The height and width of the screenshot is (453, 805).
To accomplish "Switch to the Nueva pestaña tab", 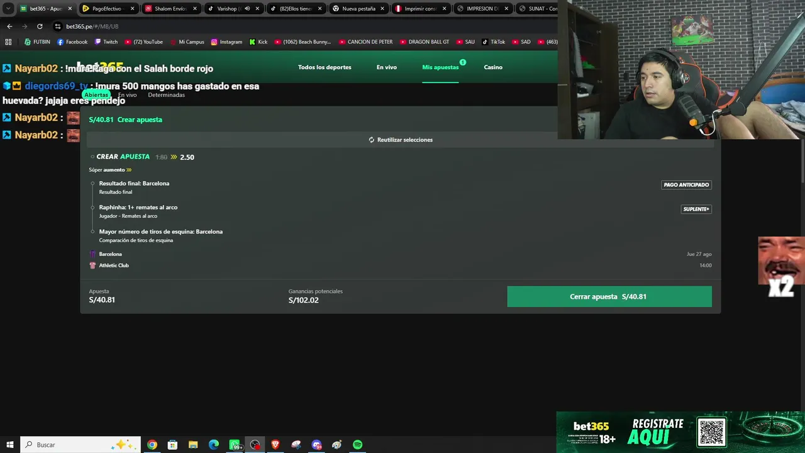I will pos(358,9).
